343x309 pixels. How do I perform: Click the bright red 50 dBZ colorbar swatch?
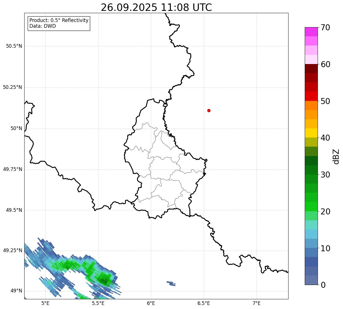point(311,96)
